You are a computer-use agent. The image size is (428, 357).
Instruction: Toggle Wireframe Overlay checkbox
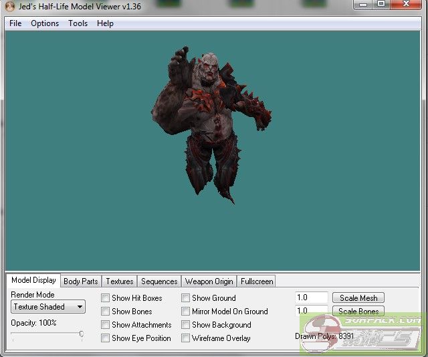pyautogui.click(x=186, y=338)
